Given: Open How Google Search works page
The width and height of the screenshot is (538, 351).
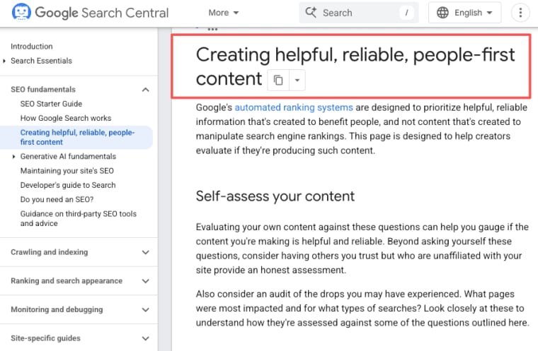Looking at the screenshot, I should click(x=66, y=118).
